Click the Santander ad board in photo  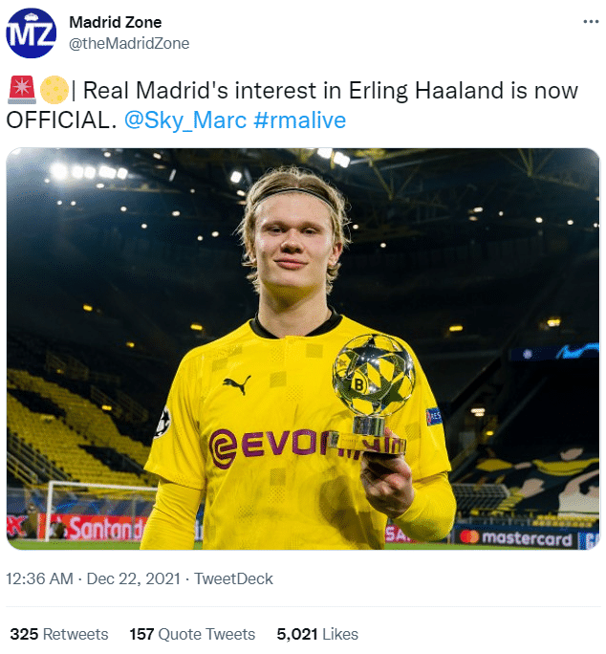point(94,527)
